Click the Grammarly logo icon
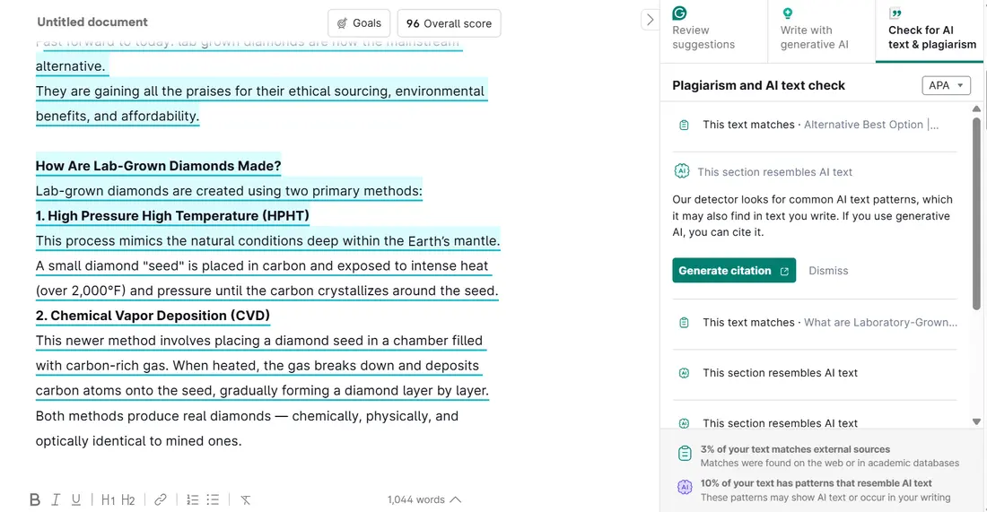 (680, 13)
